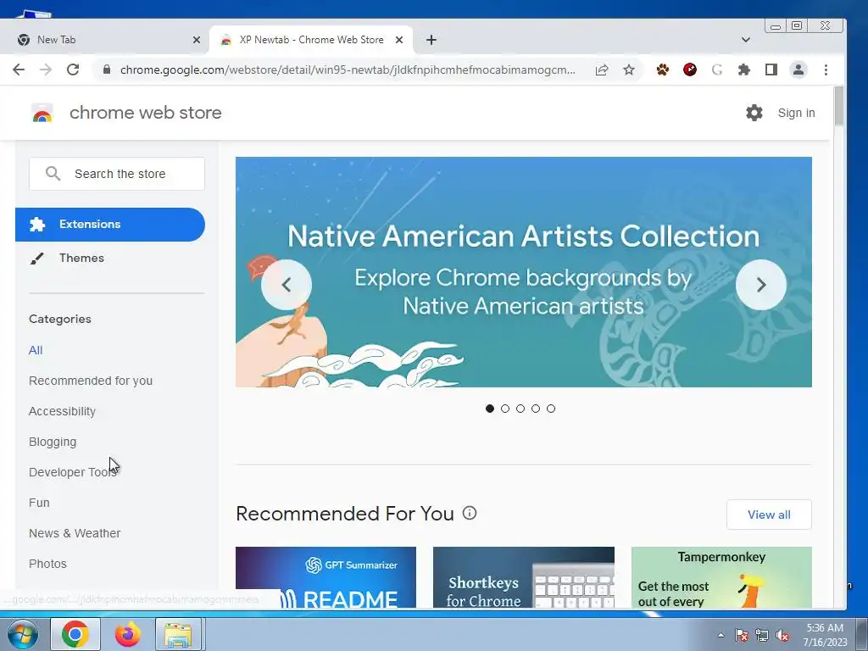The width and height of the screenshot is (868, 651).
Task: Open Native American Artists Collection banner
Action: (x=524, y=272)
